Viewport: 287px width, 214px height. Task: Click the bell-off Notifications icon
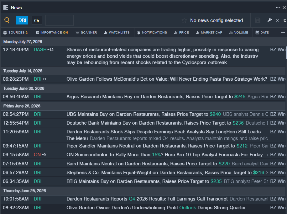(x=139, y=33)
